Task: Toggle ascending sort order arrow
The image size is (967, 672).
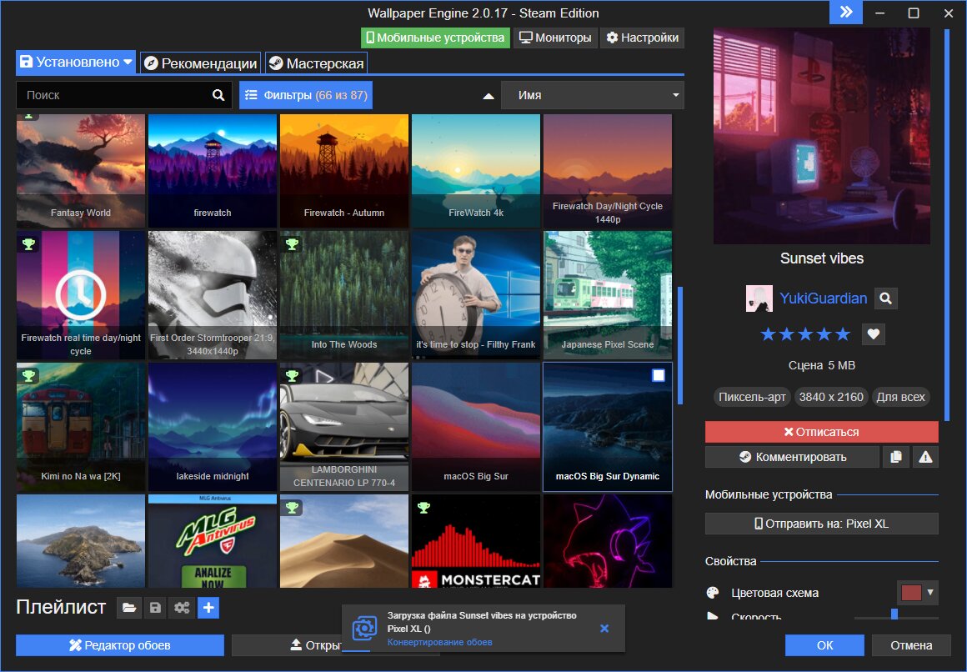Action: [489, 96]
